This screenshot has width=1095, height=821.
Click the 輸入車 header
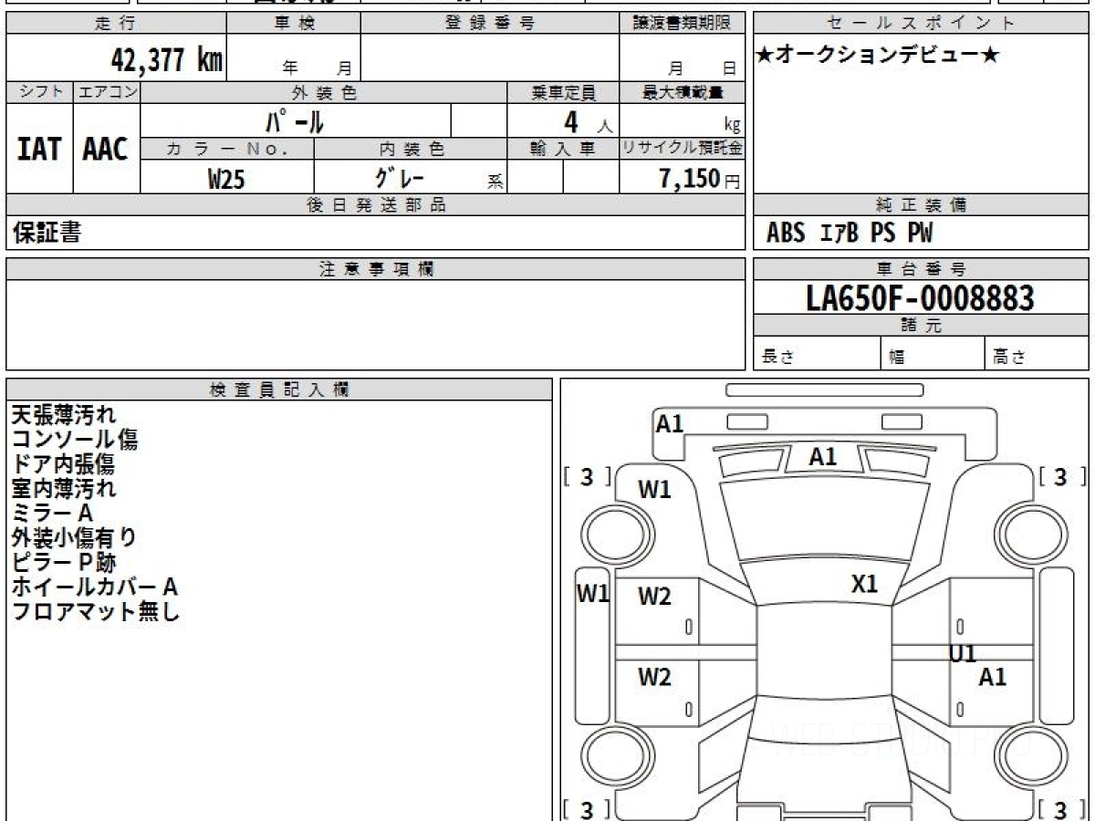click(x=563, y=149)
